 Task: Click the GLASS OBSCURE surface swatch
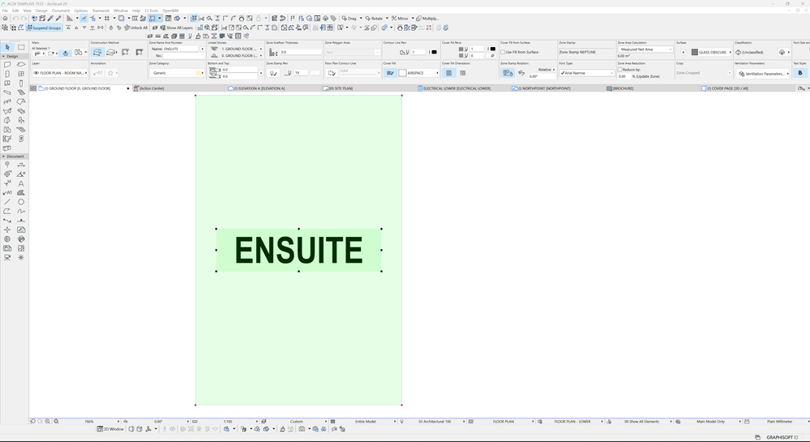pyautogui.click(x=695, y=52)
